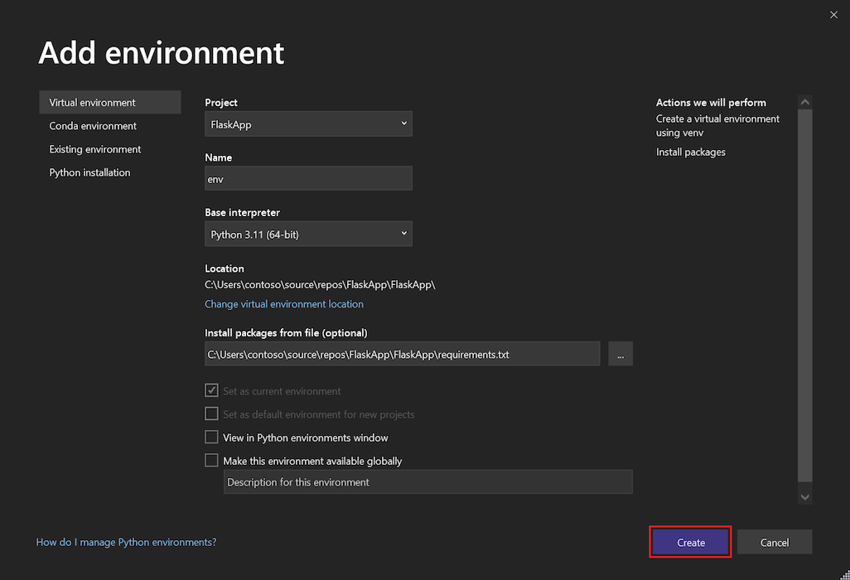850x580 pixels.
Task: Click the scrollbar up arrow
Action: click(x=804, y=101)
